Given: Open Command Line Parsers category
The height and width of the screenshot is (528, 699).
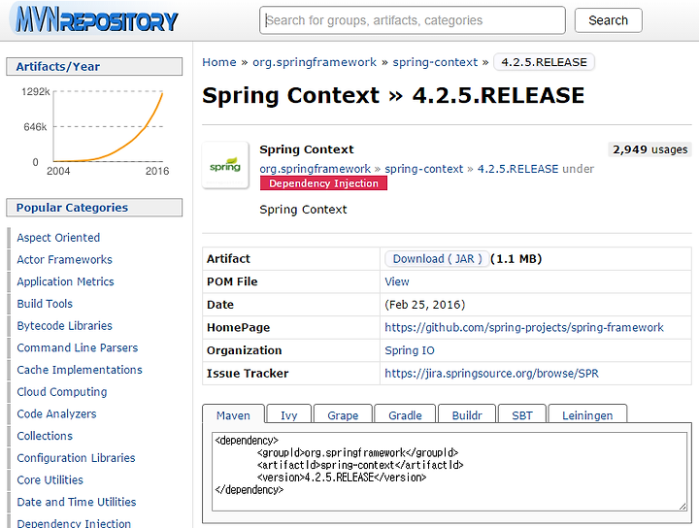Looking at the screenshot, I should [78, 347].
